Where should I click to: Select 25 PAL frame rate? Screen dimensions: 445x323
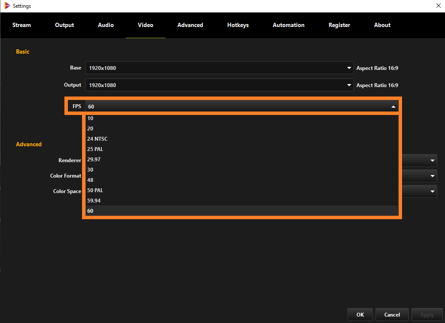click(x=242, y=149)
